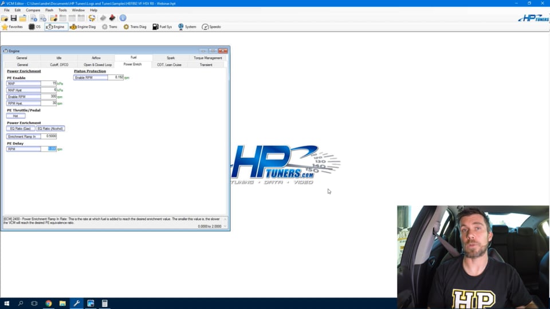The image size is (550, 309).
Task: Open the Fuel Sys section
Action: point(162,27)
